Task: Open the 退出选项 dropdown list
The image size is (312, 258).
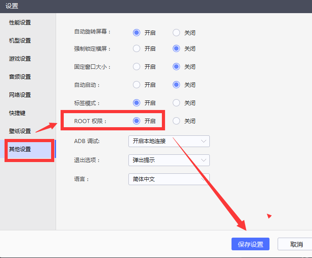Action: coord(169,160)
